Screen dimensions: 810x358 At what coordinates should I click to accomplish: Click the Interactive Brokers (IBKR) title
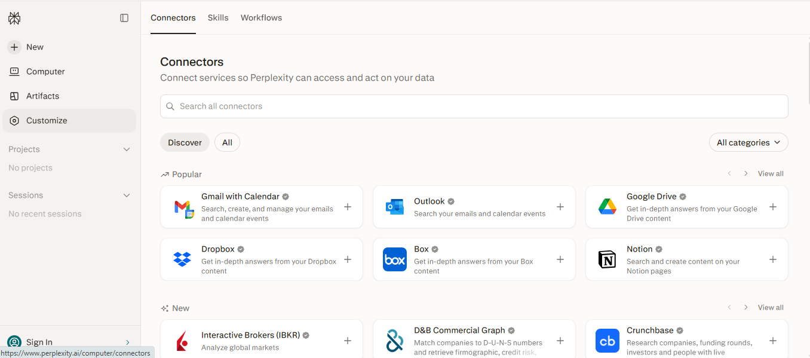click(250, 335)
